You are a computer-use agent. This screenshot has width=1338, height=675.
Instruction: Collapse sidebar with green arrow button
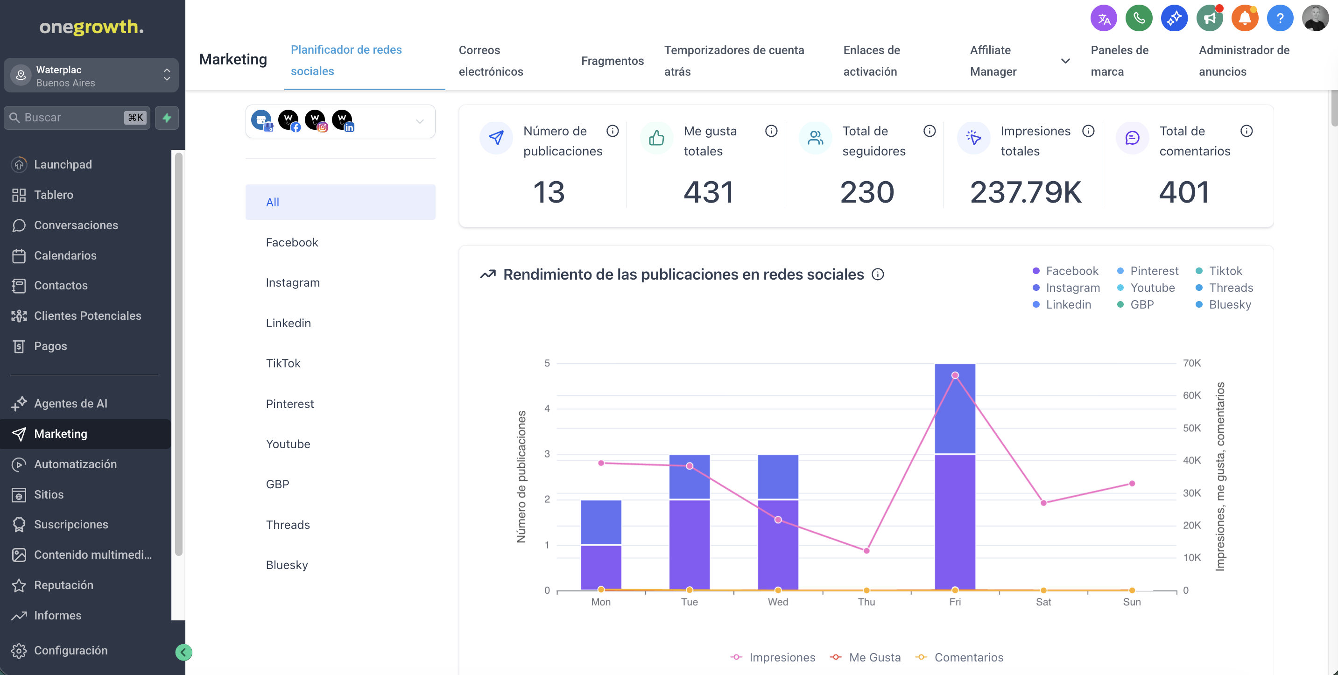(183, 652)
